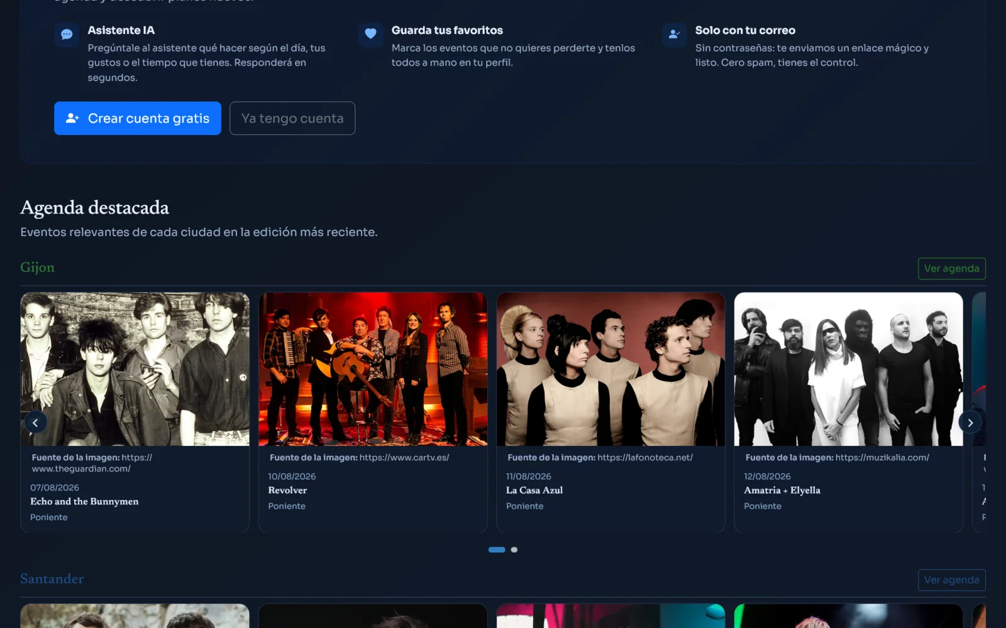Go to previous slide in the Gijon carousel
Screen dimensions: 1006x628
(x=35, y=423)
